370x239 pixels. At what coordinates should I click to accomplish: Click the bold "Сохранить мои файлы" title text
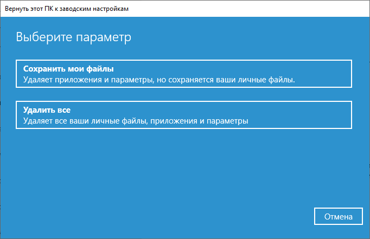pyautogui.click(x=68, y=69)
